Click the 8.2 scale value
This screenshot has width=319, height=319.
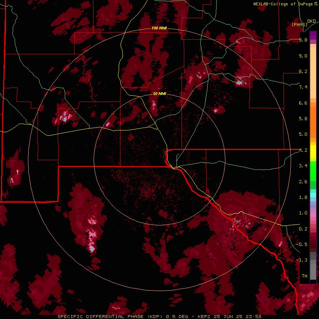pyautogui.click(x=303, y=71)
